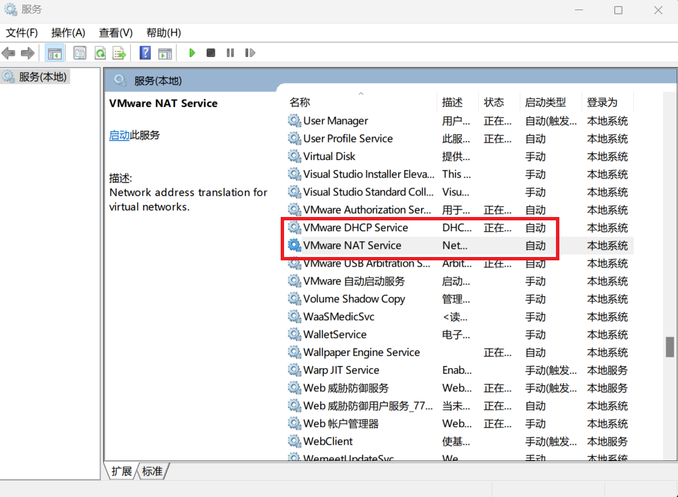
Task: Minimize the 服务 window
Action: pos(578,10)
